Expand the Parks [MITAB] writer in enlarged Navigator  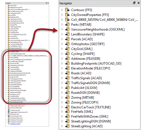coord(62,25)
